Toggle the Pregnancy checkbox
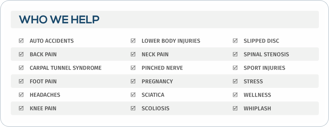Viewport: 329px width, 127px height. click(x=133, y=81)
